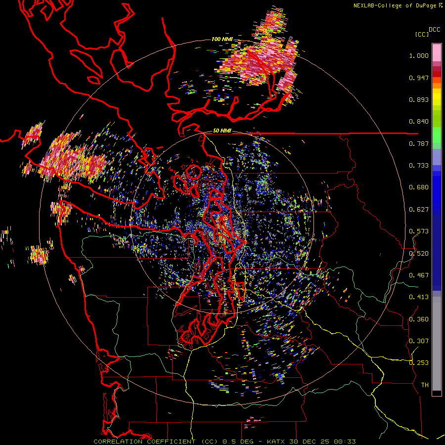Click the KATX 30 DEC 25 00:33 timestamp
The height and width of the screenshot is (445, 445).
(x=311, y=442)
